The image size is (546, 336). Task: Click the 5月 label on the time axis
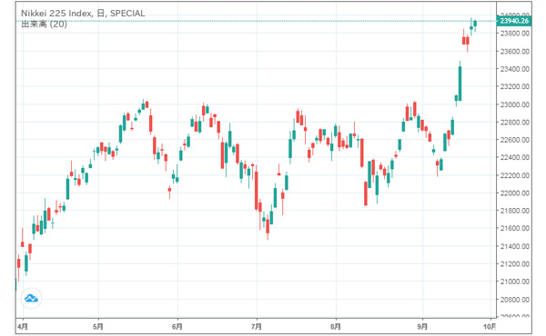pos(98,327)
